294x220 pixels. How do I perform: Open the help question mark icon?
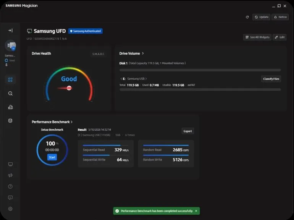click(x=10, y=186)
